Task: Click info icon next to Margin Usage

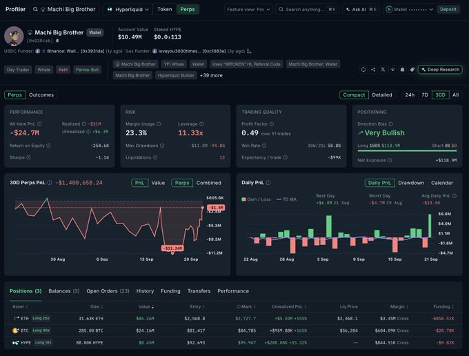Action: pos(159,124)
